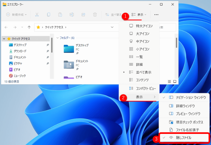This screenshot has width=211, height=145.
Task: Select the デスクトップ folder icon in the file list
Action: click(x=69, y=49)
